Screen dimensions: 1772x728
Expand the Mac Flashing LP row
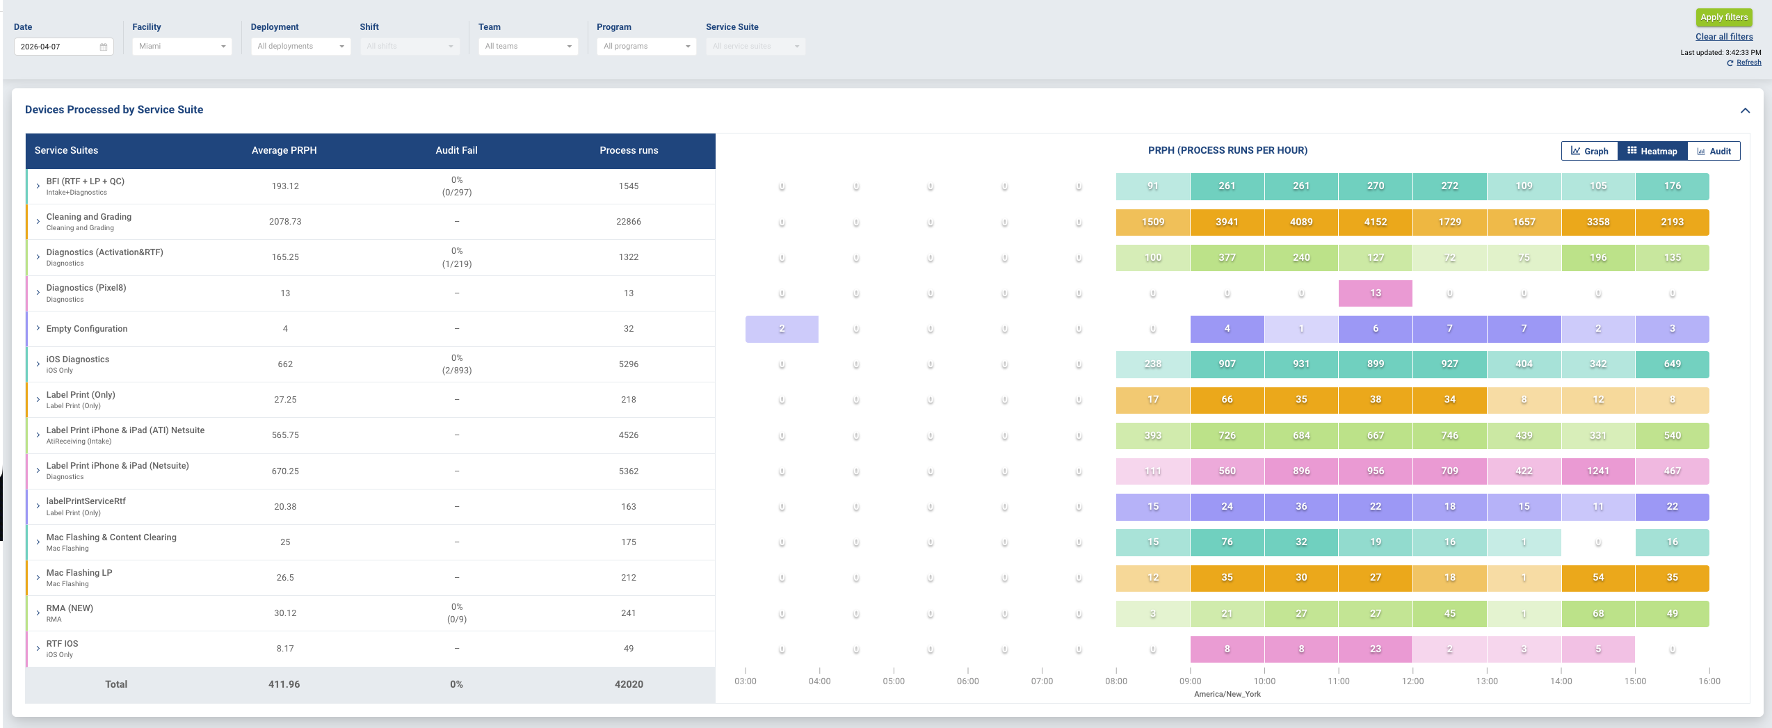click(38, 577)
